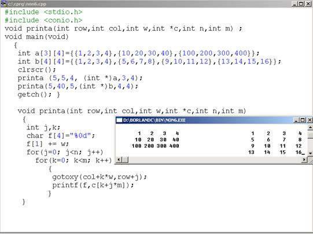Click the D:\BORLANDC\BIN\NON6.EXE title bar
Viewport: 313px width, 234px height.
click(x=214, y=120)
